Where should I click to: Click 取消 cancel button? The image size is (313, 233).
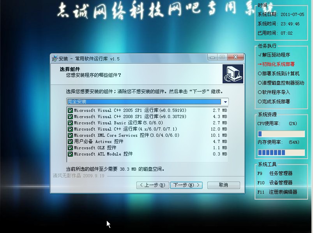click(x=224, y=185)
